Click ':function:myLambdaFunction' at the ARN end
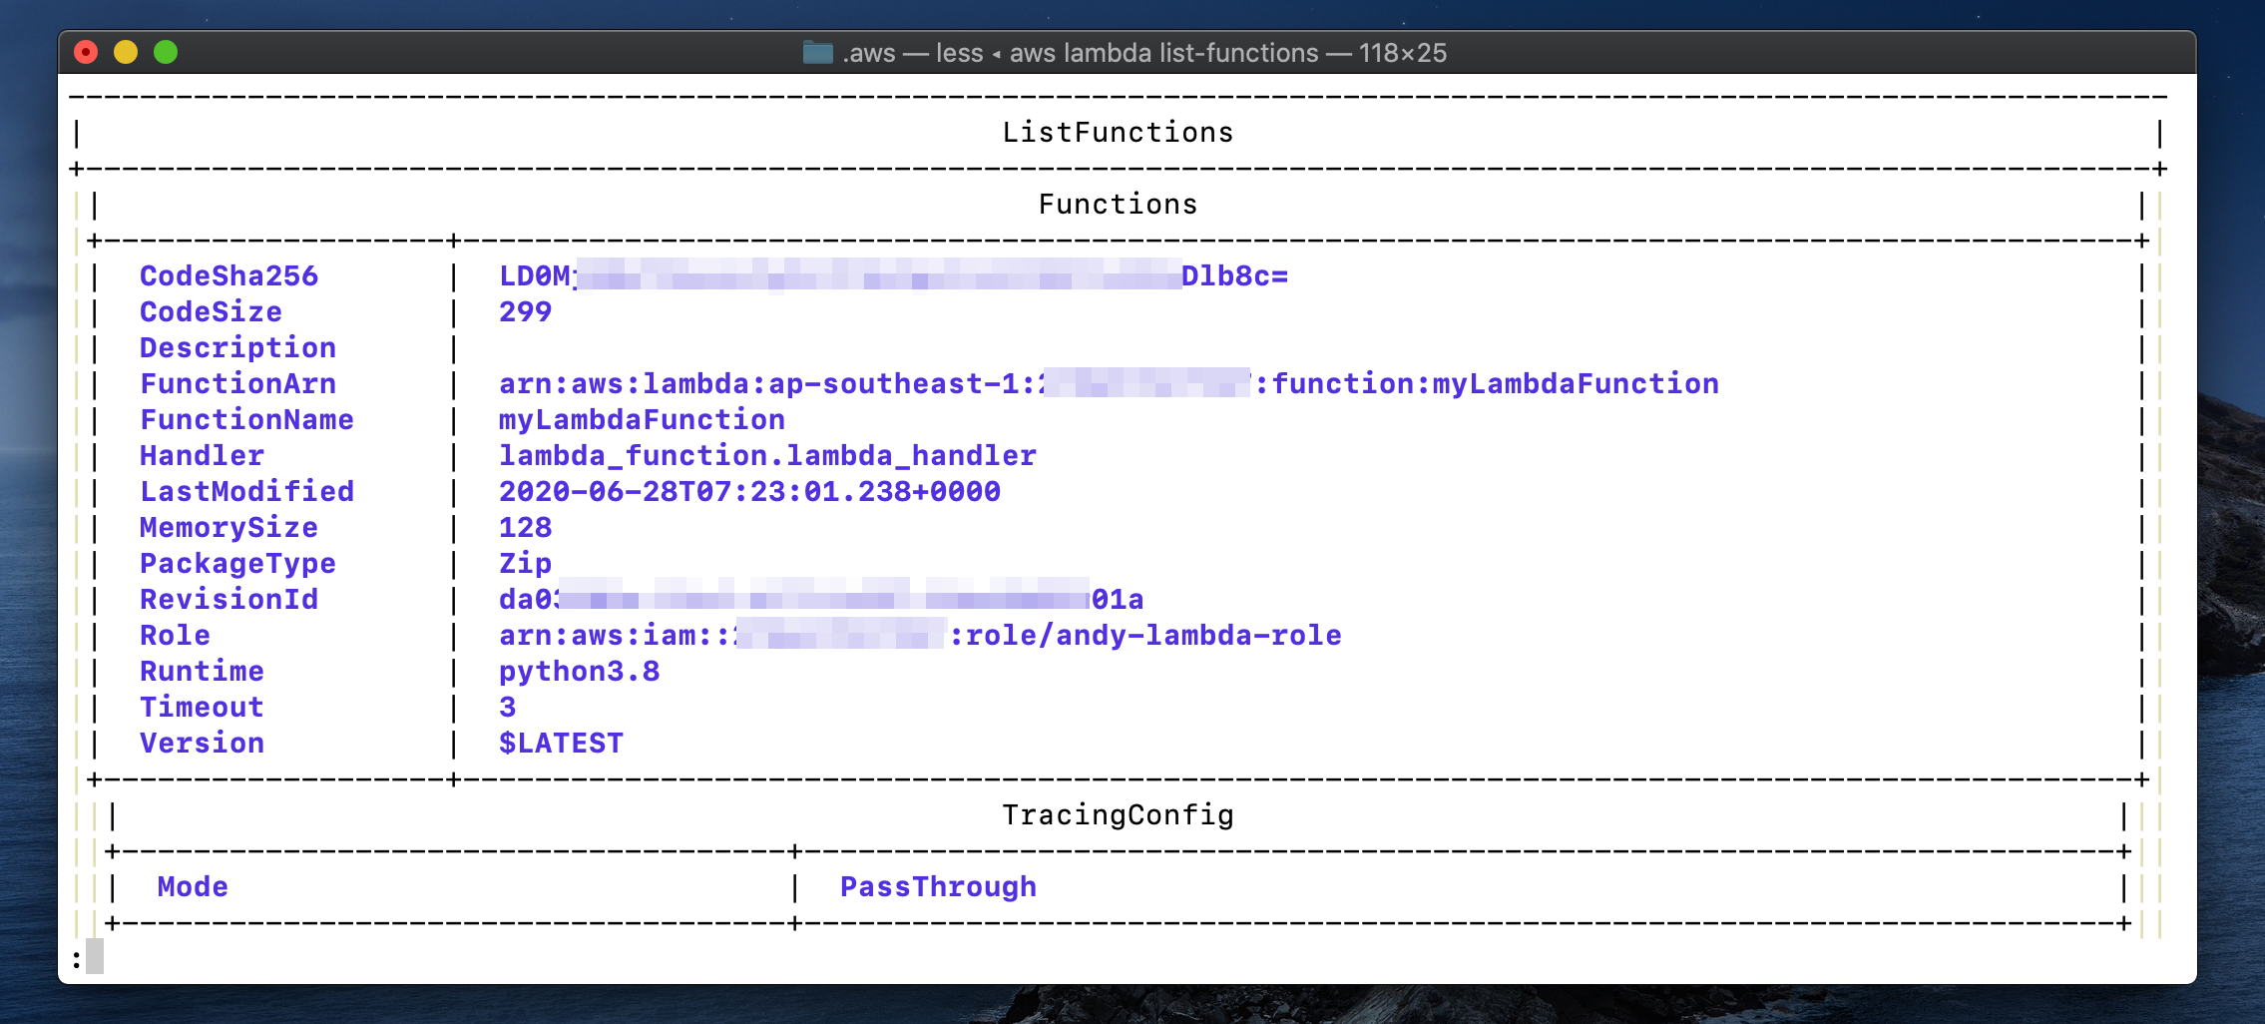Image resolution: width=2265 pixels, height=1024 pixels. [x=1486, y=384]
